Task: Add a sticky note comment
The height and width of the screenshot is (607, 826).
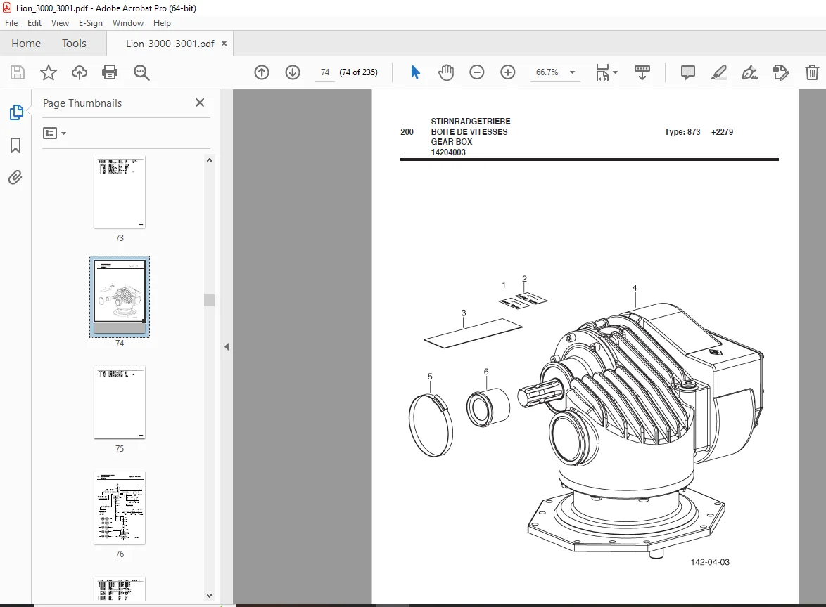Action: [688, 72]
